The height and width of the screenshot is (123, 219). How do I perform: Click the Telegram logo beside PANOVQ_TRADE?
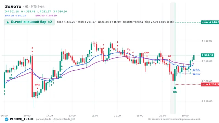click(x=7, y=119)
